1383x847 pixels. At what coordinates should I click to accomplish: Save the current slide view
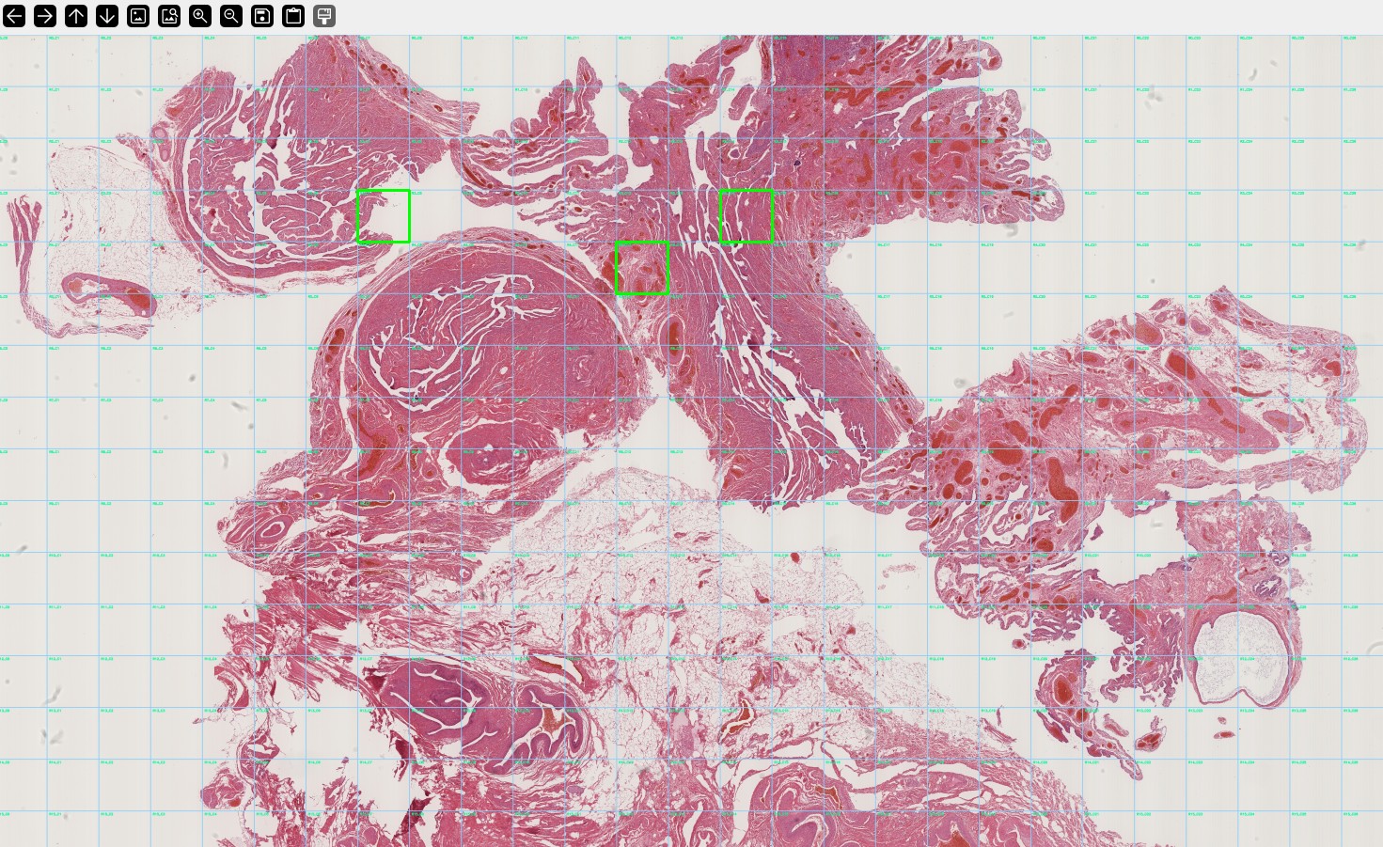pos(261,15)
